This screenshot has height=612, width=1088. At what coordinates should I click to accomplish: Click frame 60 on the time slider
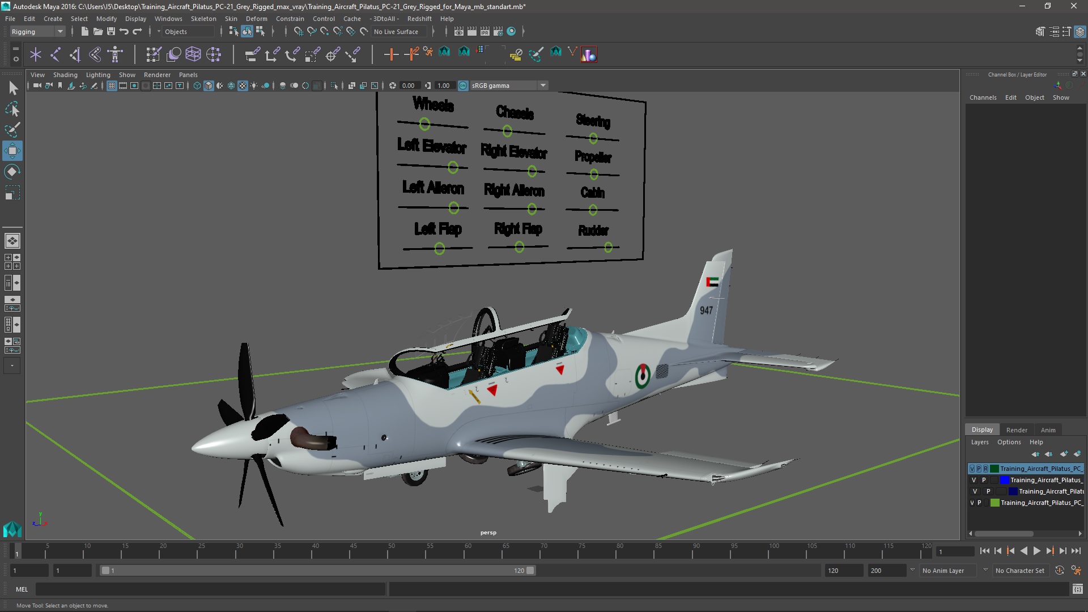pyautogui.click(x=468, y=551)
